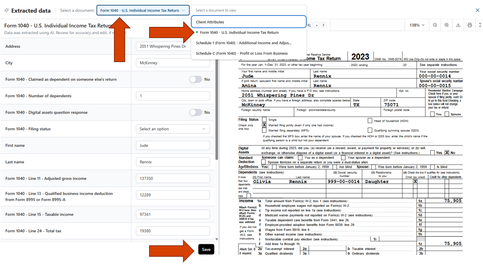The width and height of the screenshot is (483, 265).
Task: Click the First name input field
Action: click(173, 145)
